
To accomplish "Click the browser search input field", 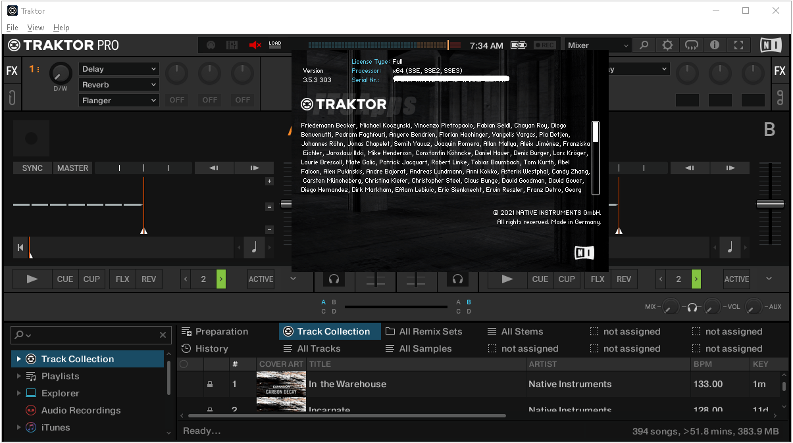I will click(x=92, y=335).
